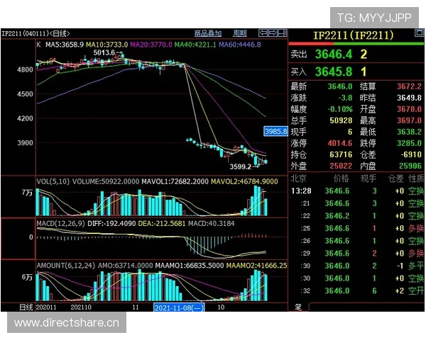Click the 3599.2 low price annotation
The width and height of the screenshot is (426, 340).
coord(241,166)
